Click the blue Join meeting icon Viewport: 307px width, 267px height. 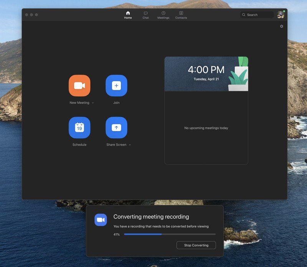click(x=116, y=85)
